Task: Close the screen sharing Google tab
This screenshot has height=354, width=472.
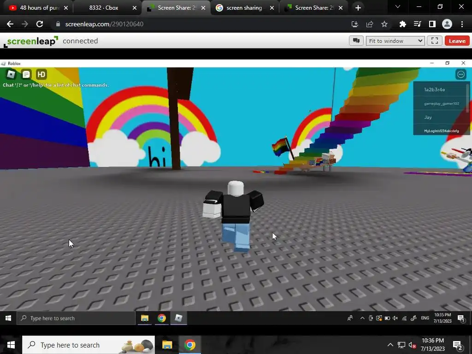Action: (x=272, y=8)
